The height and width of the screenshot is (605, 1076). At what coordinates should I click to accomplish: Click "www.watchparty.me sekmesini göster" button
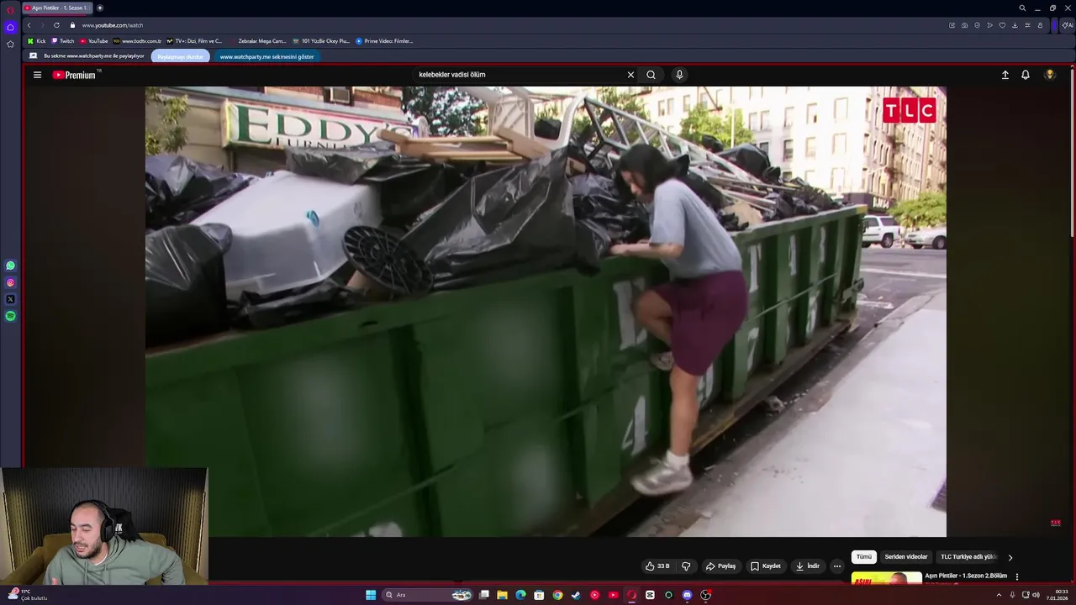pyautogui.click(x=266, y=56)
